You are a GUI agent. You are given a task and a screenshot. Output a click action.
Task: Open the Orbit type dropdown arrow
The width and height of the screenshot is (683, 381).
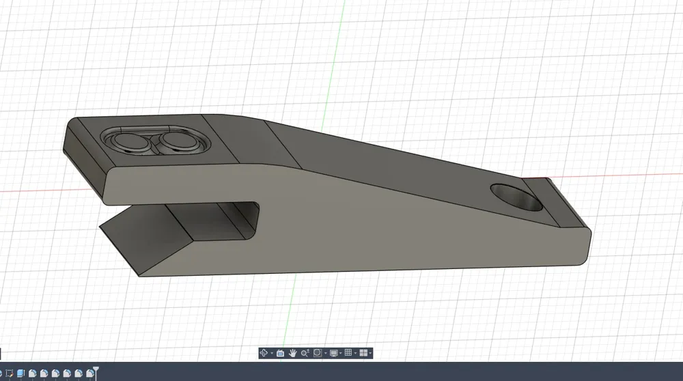[272, 353]
